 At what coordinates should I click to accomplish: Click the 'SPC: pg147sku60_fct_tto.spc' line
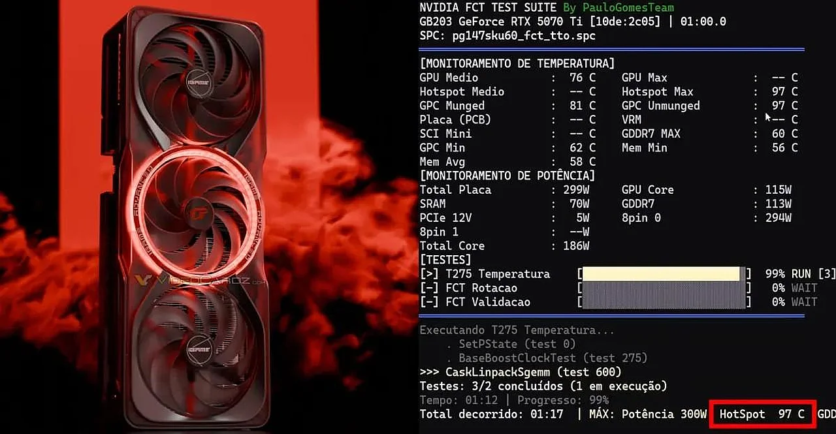pos(507,36)
